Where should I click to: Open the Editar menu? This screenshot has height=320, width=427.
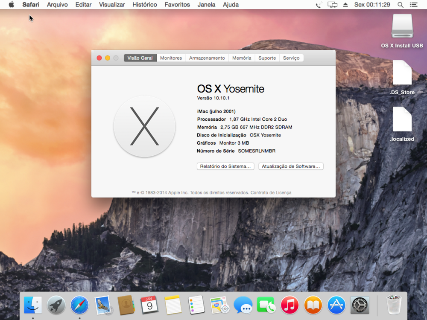pyautogui.click(x=83, y=5)
